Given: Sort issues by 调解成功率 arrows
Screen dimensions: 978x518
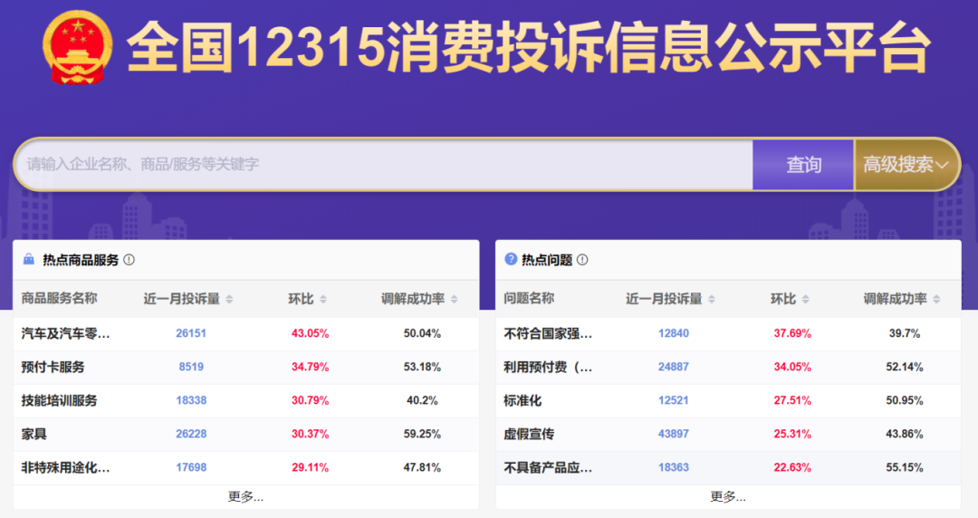Looking at the screenshot, I should pos(936,300).
